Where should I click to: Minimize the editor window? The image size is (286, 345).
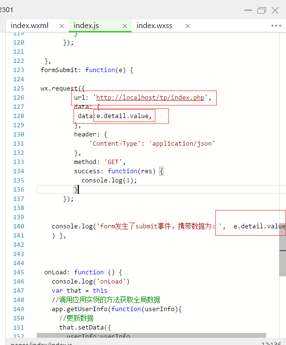tap(248, 10)
